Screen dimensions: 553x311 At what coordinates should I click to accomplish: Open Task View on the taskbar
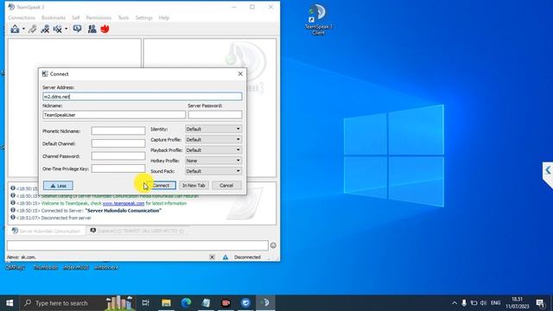coord(145,303)
